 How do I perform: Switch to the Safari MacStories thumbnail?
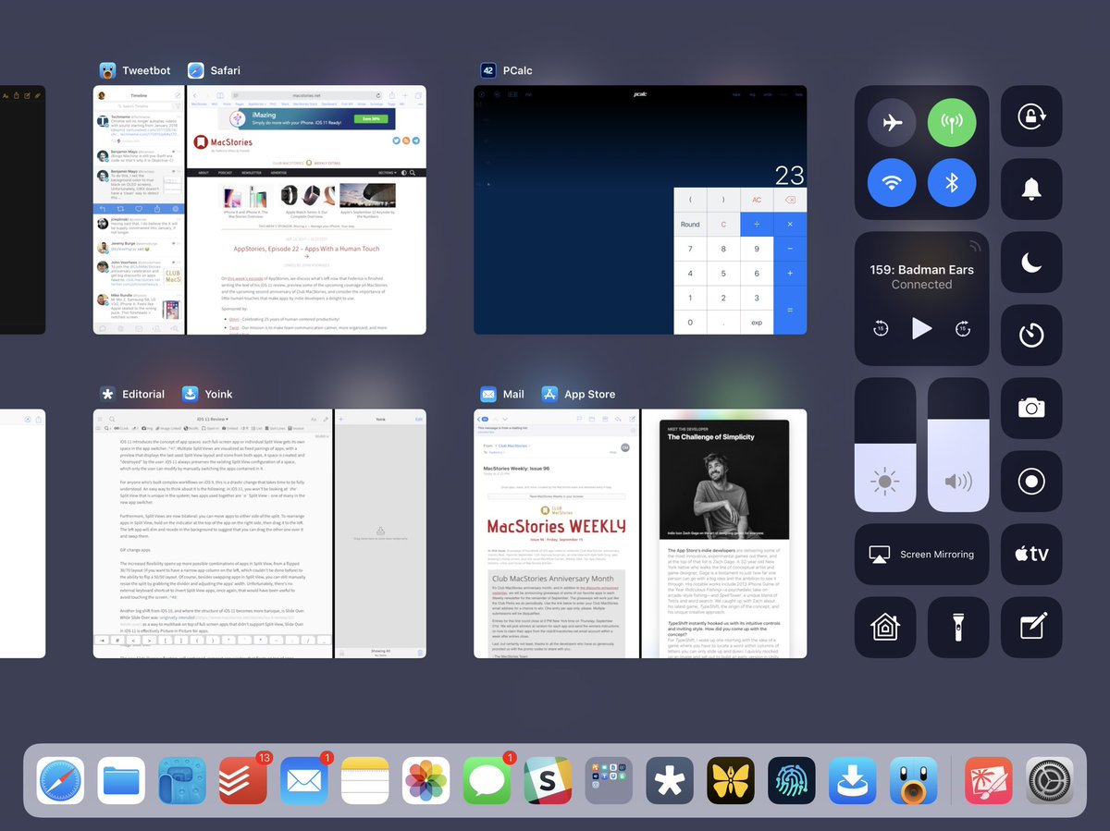[307, 210]
